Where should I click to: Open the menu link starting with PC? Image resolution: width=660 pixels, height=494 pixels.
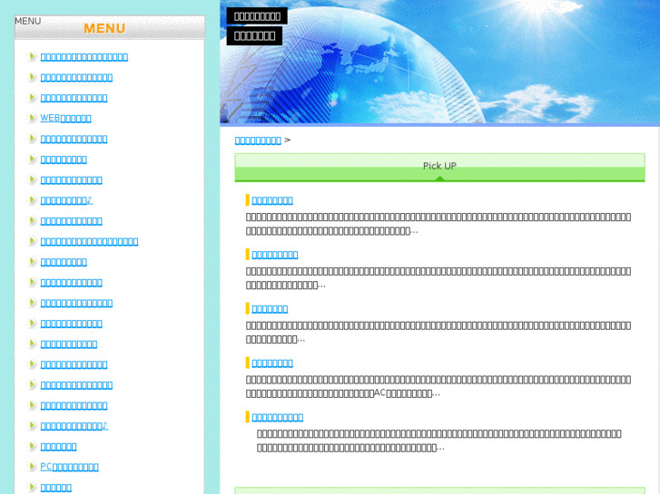click(70, 467)
